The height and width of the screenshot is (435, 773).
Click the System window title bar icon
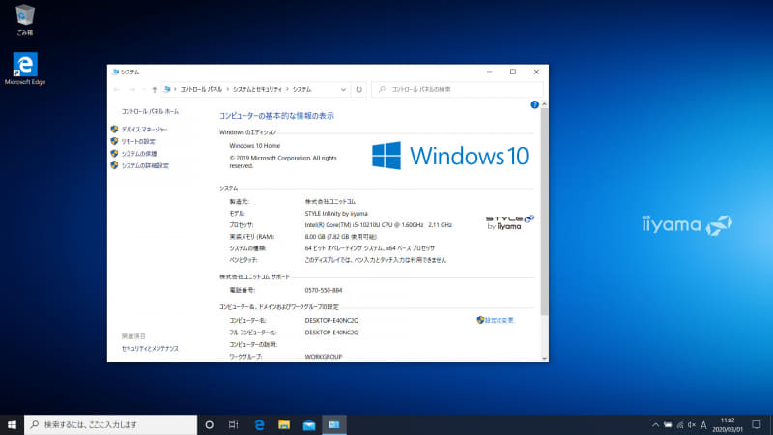click(x=115, y=72)
